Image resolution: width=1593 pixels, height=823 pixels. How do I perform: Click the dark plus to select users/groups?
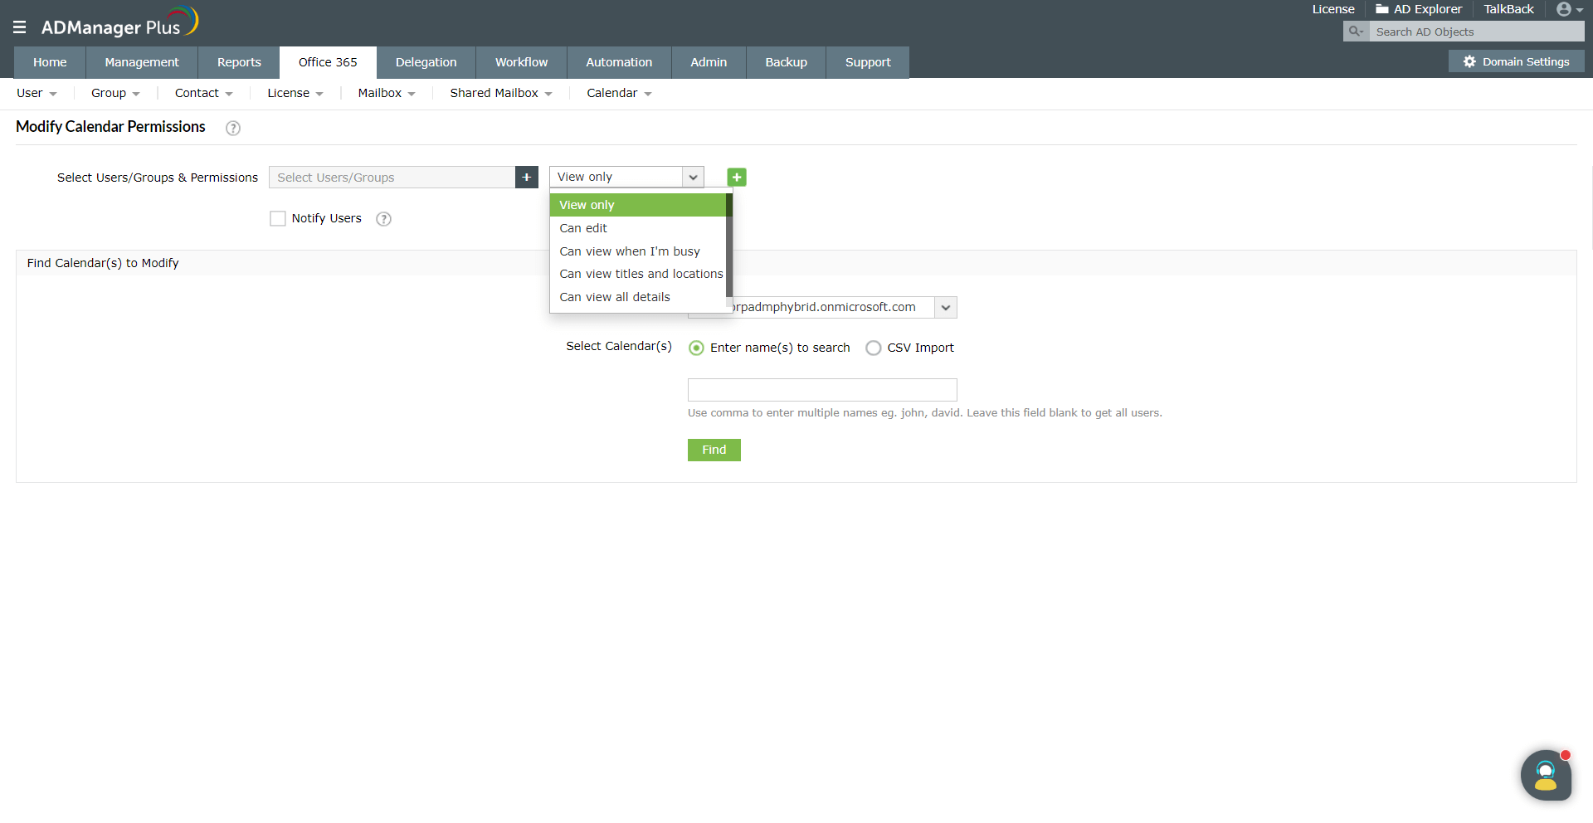[527, 178]
